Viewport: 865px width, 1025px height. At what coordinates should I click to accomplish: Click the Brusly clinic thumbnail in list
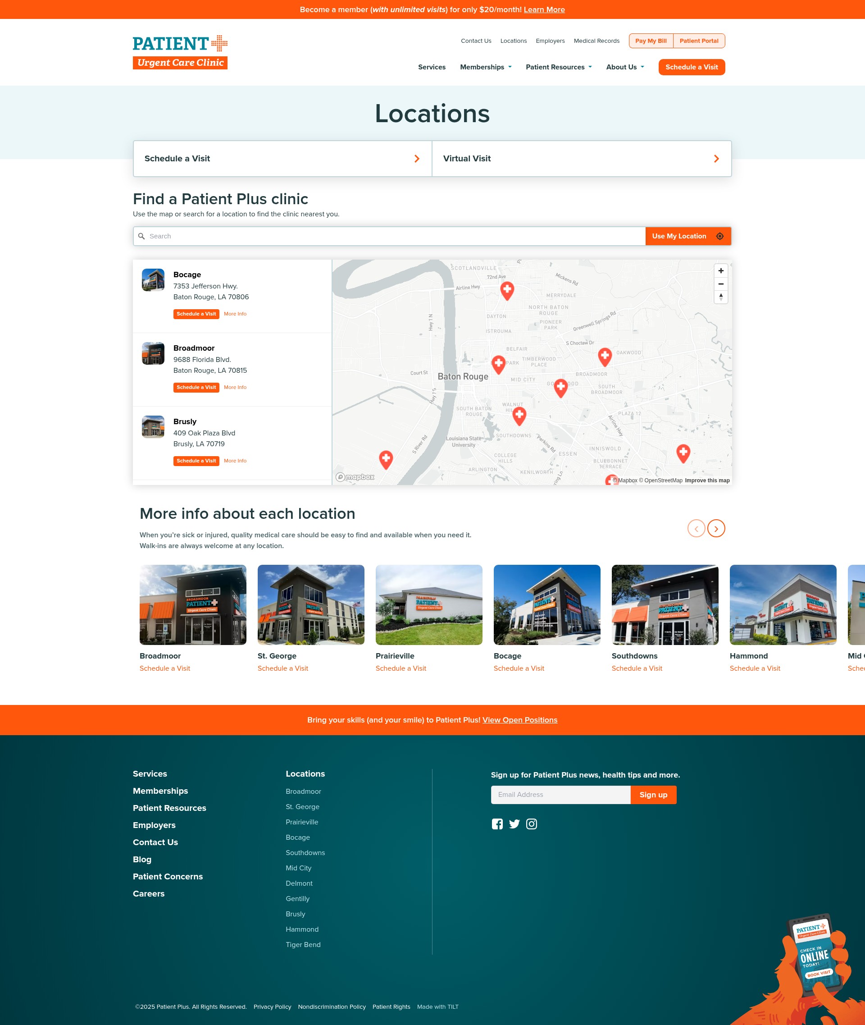[x=153, y=427]
